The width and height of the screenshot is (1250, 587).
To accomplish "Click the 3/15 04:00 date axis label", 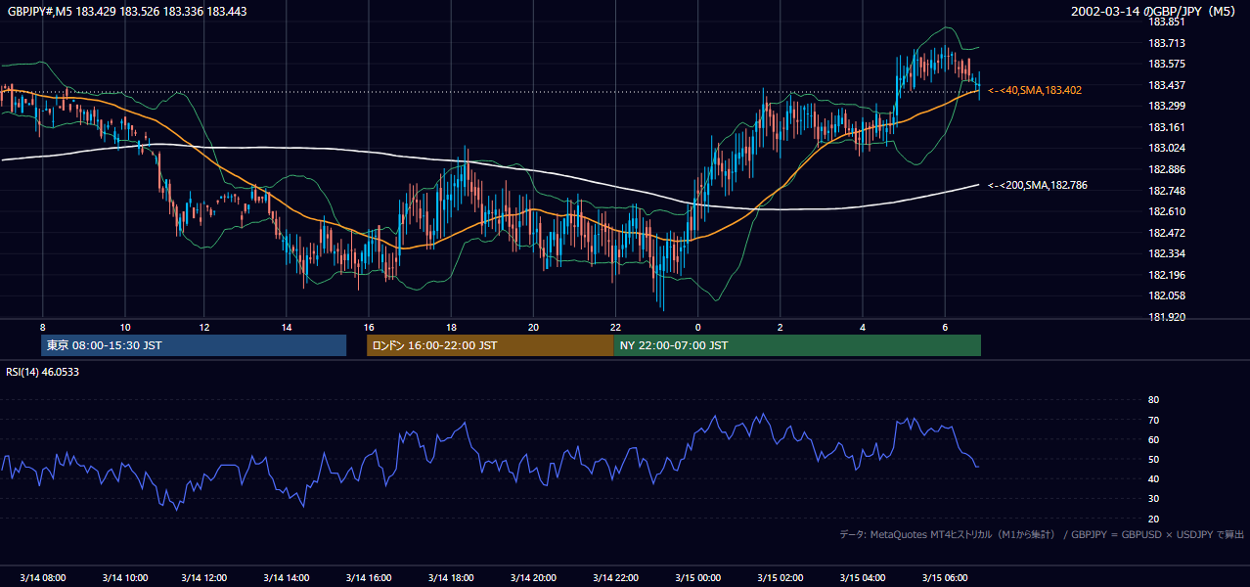I will click(x=862, y=577).
